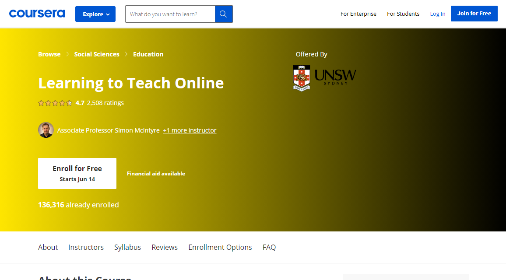Click "For Students" in the top menu
The image size is (506, 280).
[403, 14]
